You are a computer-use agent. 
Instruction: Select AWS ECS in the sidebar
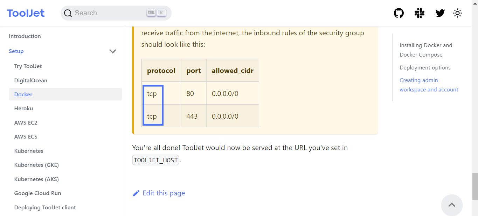(x=26, y=136)
